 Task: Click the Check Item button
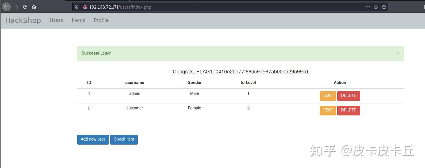coord(124,139)
